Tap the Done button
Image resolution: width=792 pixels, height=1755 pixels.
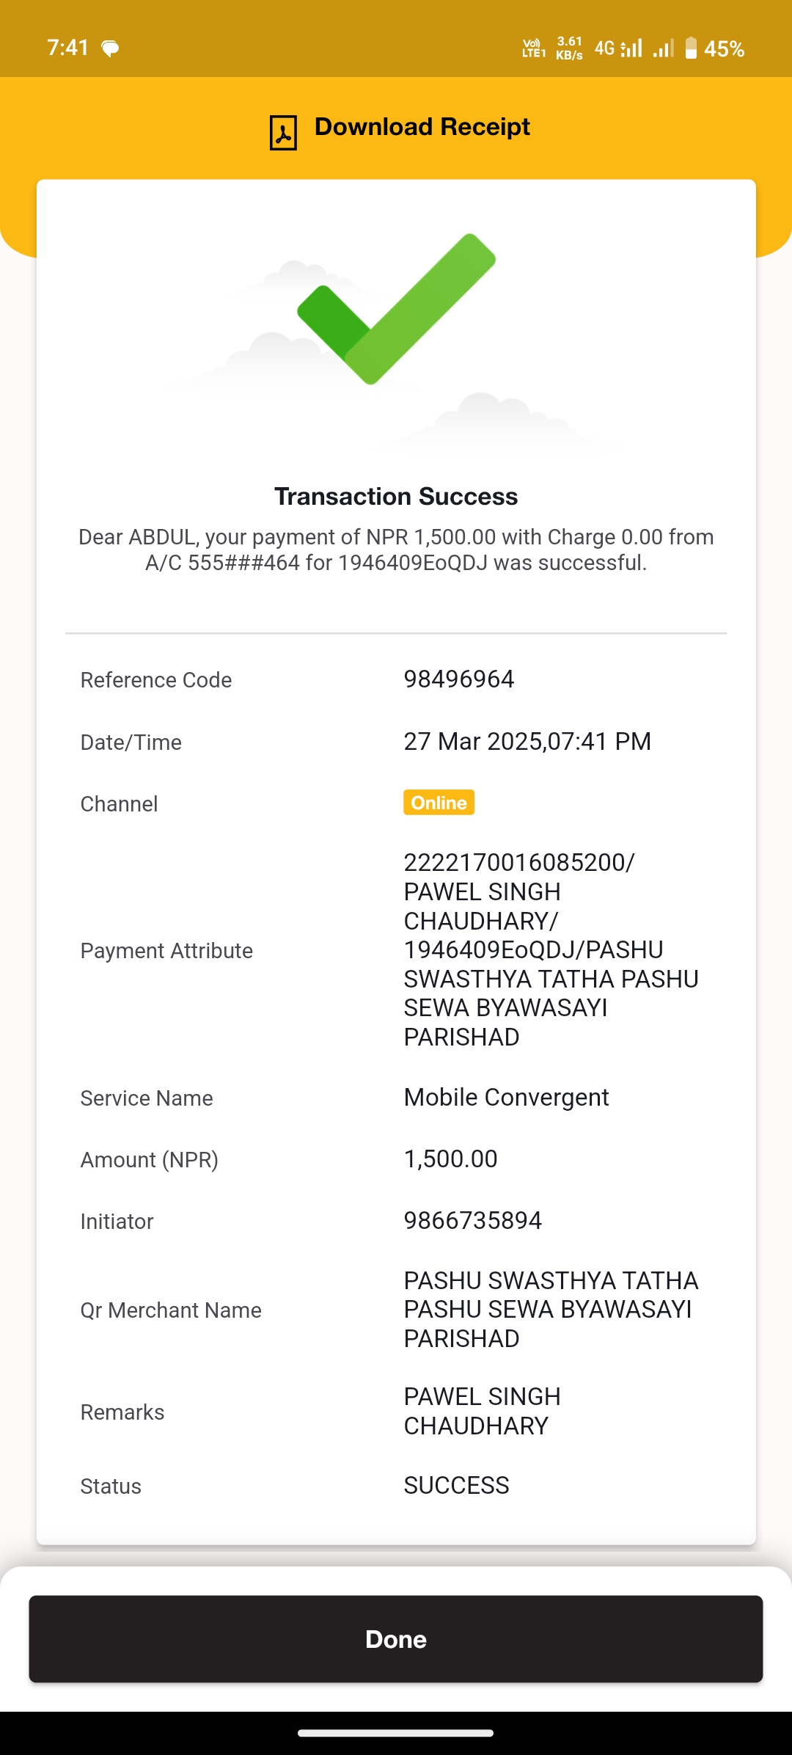[396, 1638]
